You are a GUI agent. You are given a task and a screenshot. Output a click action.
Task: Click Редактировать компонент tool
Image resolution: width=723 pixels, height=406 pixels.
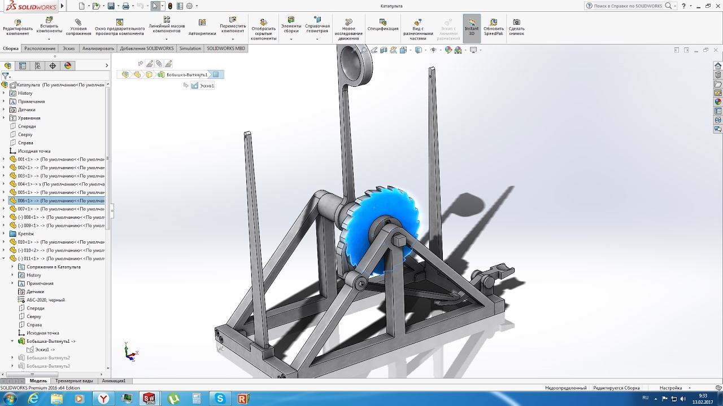click(18, 28)
